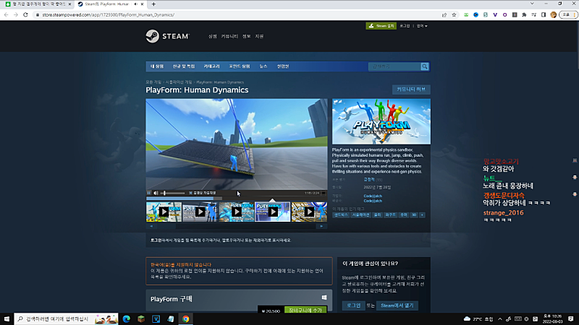Image resolution: width=579 pixels, height=325 pixels.
Task: Bookmark page with star icon
Action: pos(455,14)
